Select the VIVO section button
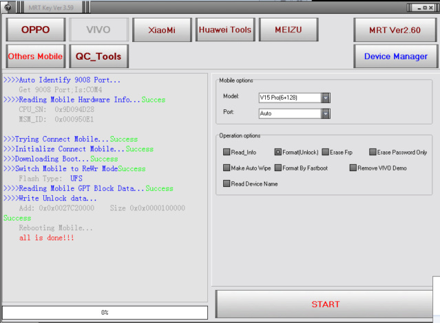This screenshot has height=323, width=440. click(x=98, y=30)
